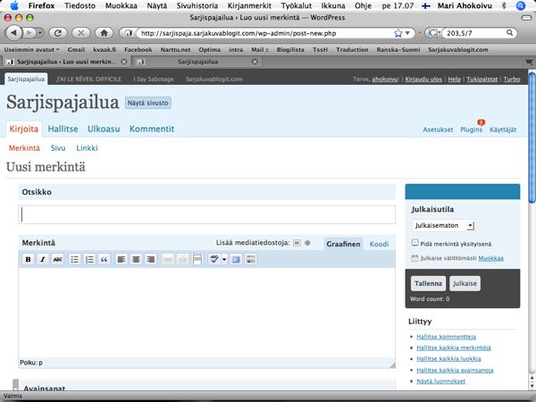Image resolution: width=536 pixels, height=402 pixels.
Task: Insert blockquote formatting
Action: click(104, 259)
